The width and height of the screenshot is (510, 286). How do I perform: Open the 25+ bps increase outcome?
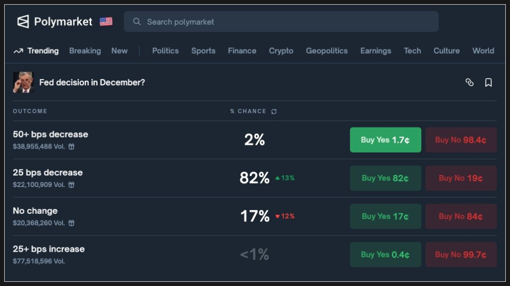(x=49, y=249)
